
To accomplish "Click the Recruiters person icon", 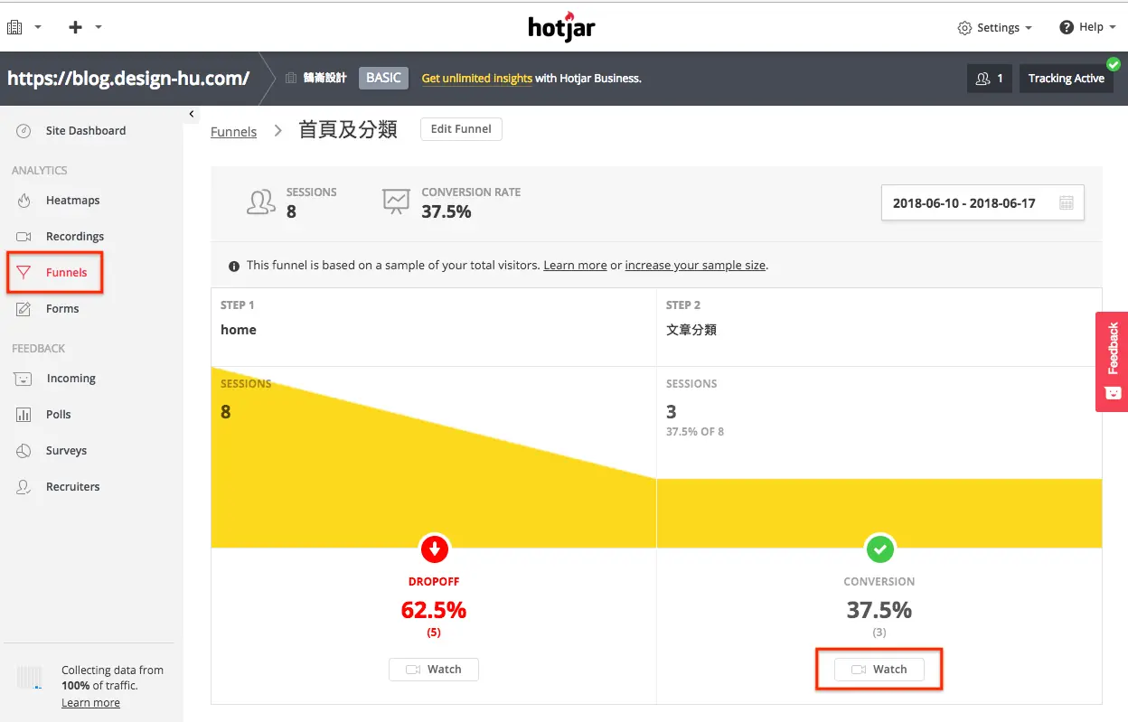I will [24, 487].
